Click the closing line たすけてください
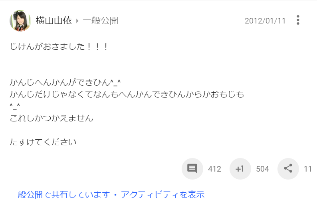 coord(43,142)
